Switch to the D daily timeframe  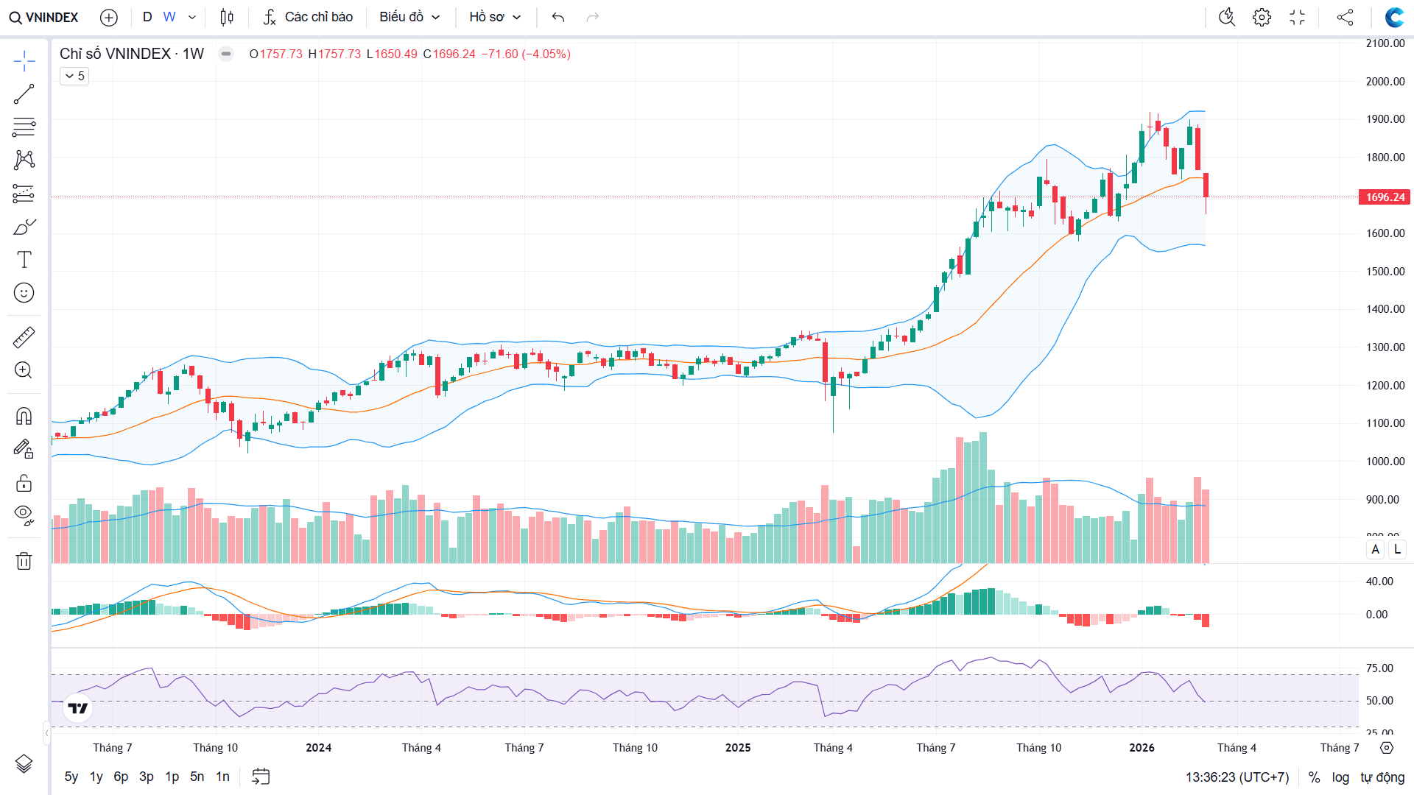click(147, 17)
